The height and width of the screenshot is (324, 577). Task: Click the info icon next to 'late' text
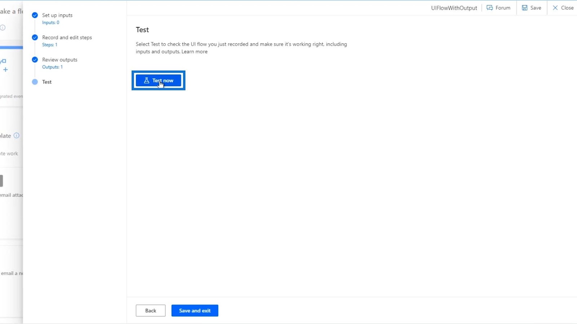click(x=16, y=136)
